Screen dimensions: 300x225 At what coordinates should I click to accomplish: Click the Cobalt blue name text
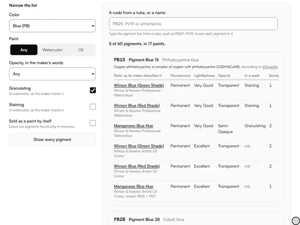(174, 220)
